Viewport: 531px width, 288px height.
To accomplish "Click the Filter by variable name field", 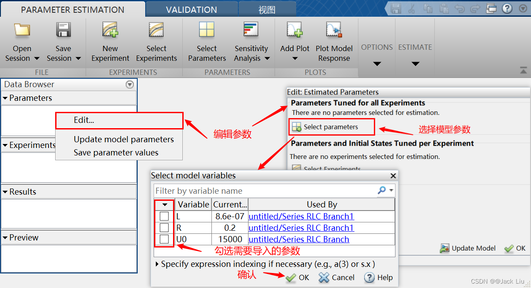I will 265,191.
